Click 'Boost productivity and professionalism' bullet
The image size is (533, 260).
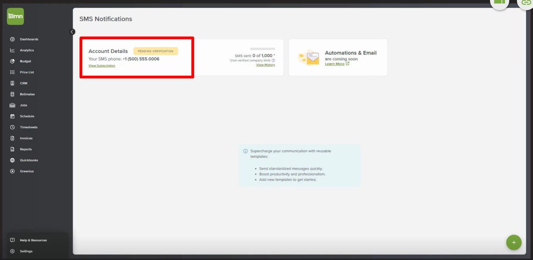coord(292,174)
